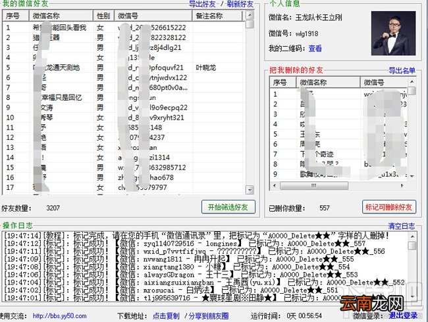Click deleted-friends list scroll up arrow
The height and width of the screenshot is (322, 428).
point(412,81)
